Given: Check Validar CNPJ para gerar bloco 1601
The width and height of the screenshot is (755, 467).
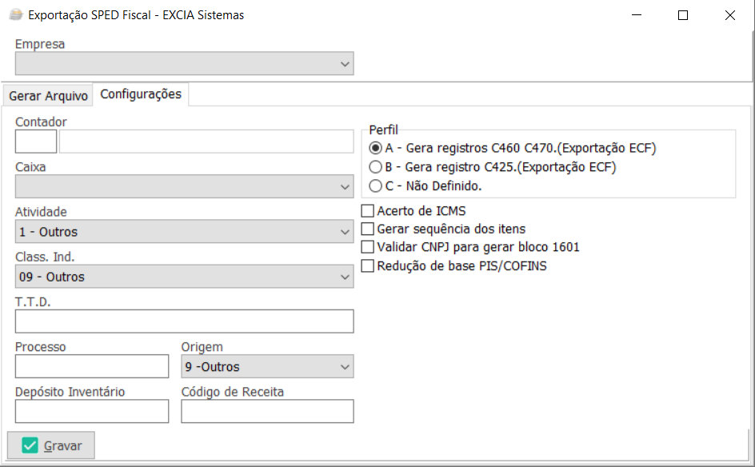Looking at the screenshot, I should 368,247.
